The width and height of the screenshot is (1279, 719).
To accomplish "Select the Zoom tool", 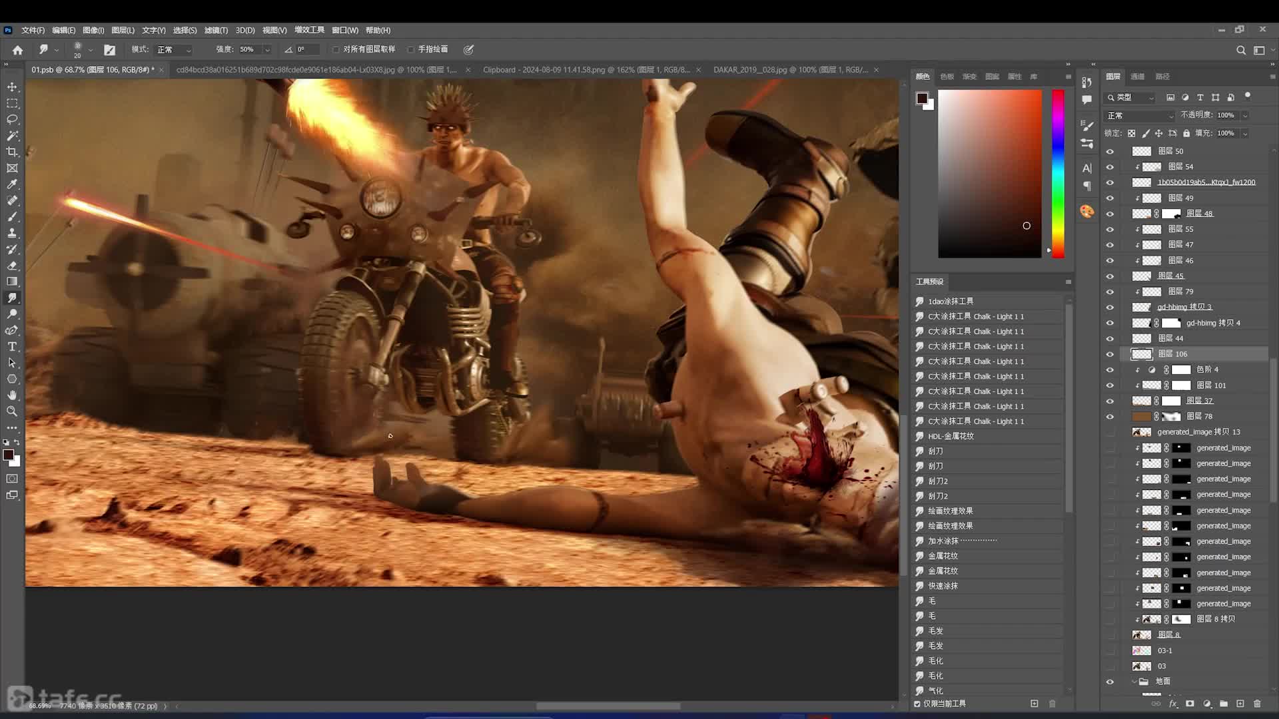I will pos(12,411).
